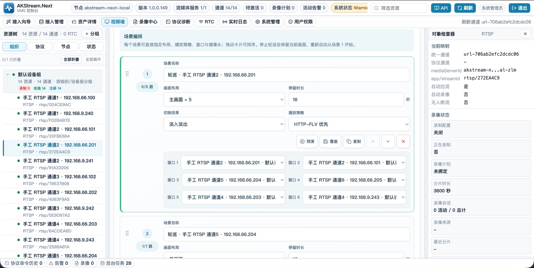The height and width of the screenshot is (268, 534).
Task: Delete scene 1 with red X button
Action: pyautogui.click(x=403, y=142)
